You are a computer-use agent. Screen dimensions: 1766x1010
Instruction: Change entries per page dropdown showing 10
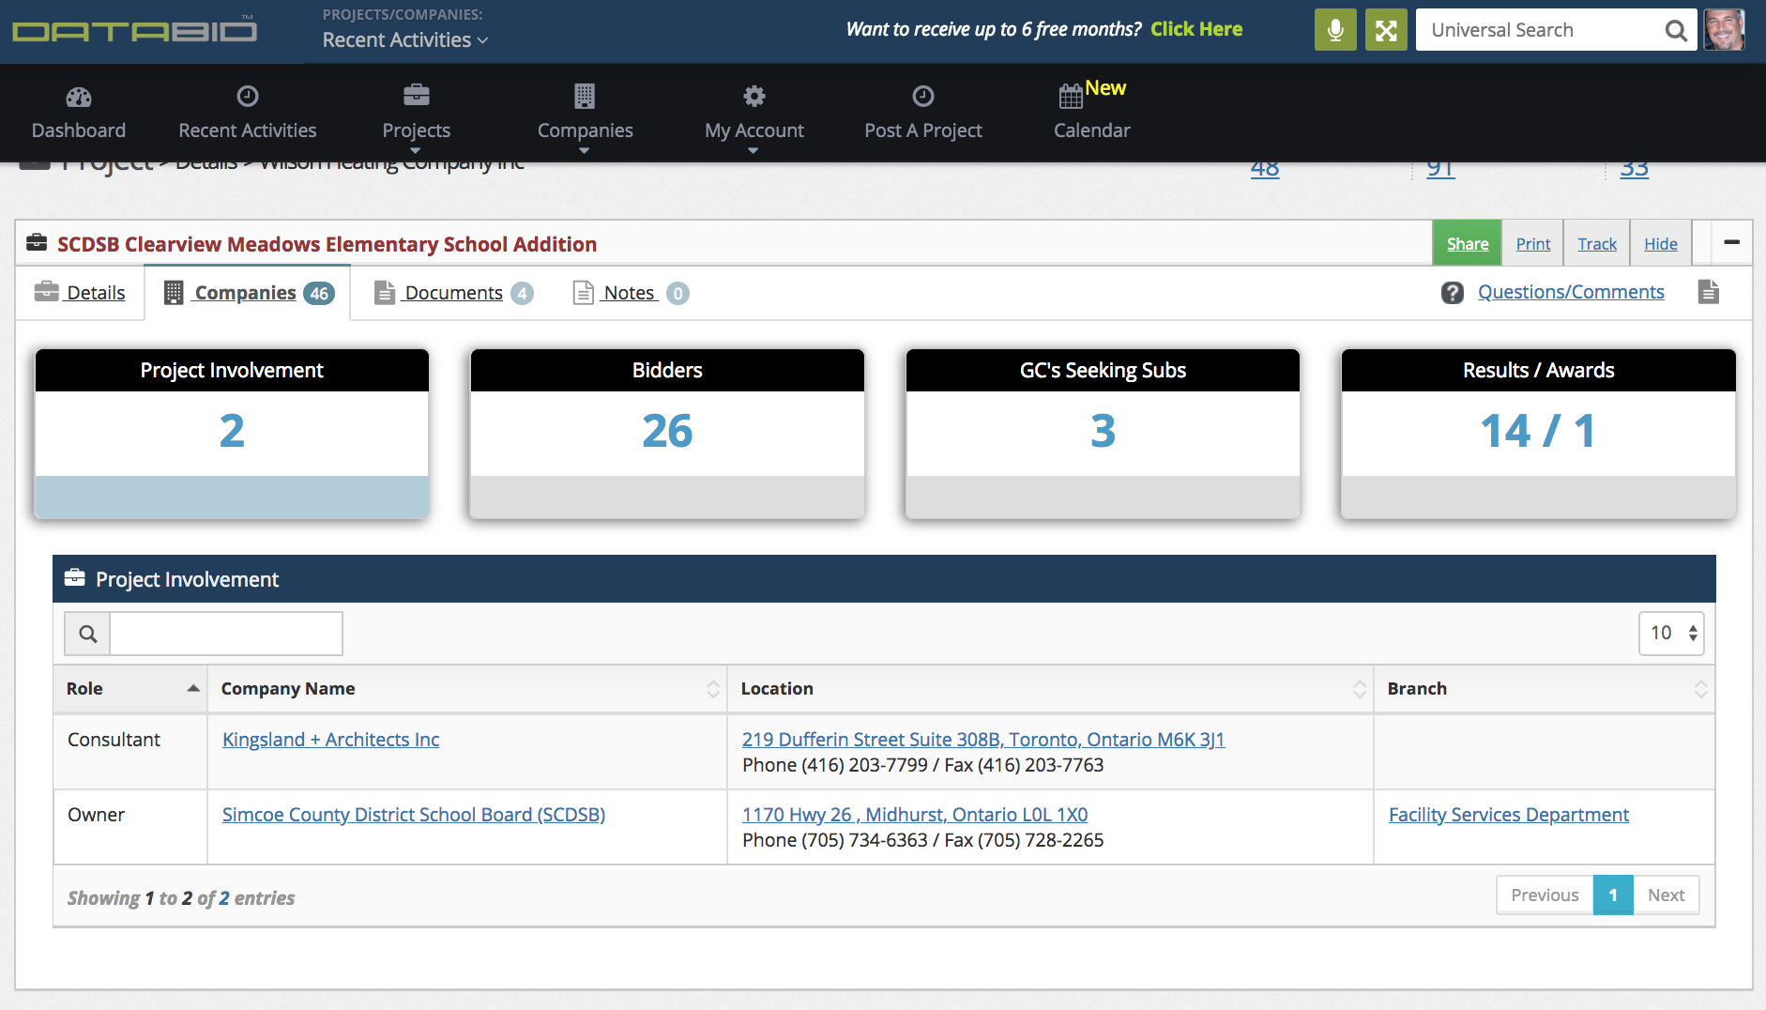pos(1671,634)
